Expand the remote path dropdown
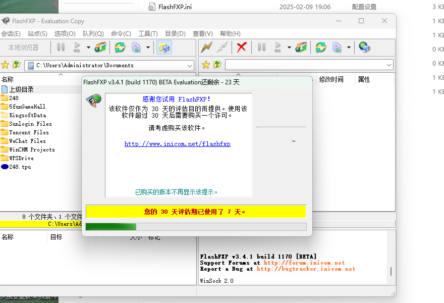This screenshot has width=444, height=303. coord(389,65)
